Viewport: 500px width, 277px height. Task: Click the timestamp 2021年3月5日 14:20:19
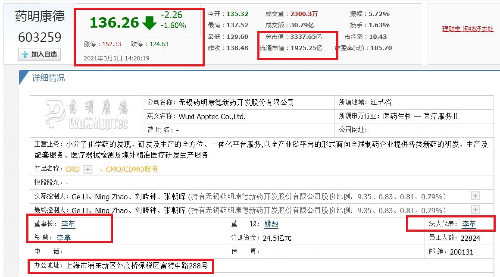tap(116, 58)
